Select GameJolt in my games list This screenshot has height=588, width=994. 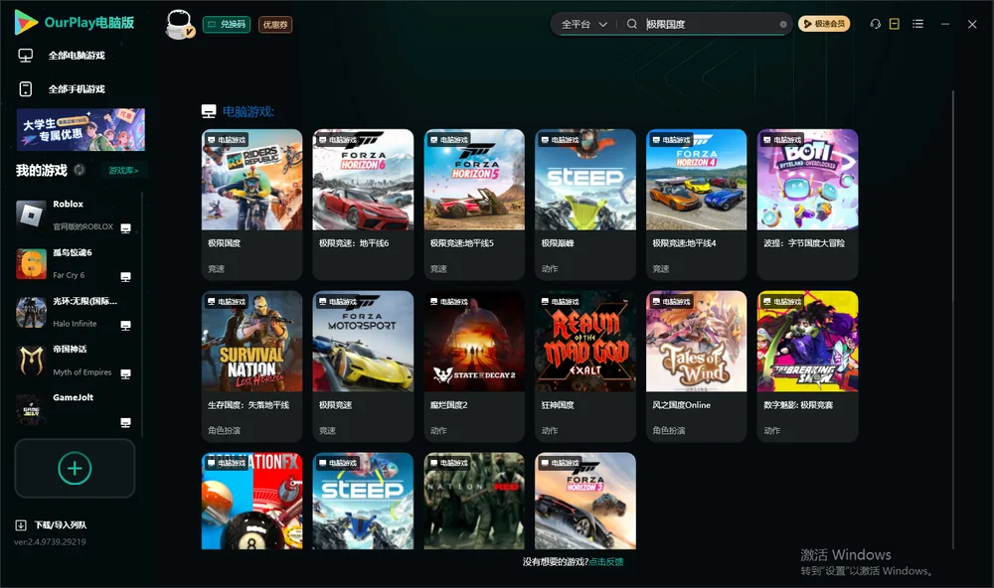75,409
